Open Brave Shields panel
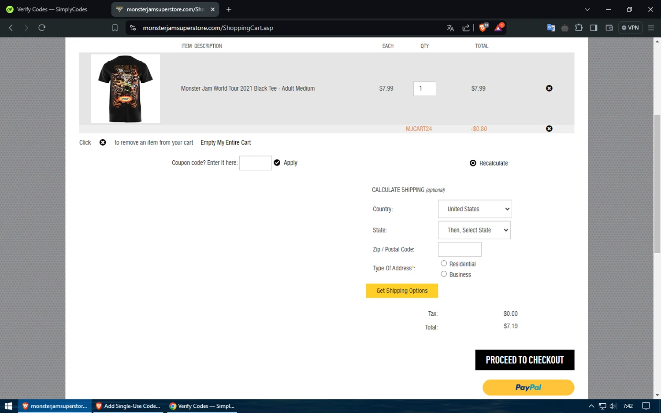661x413 pixels. click(483, 28)
